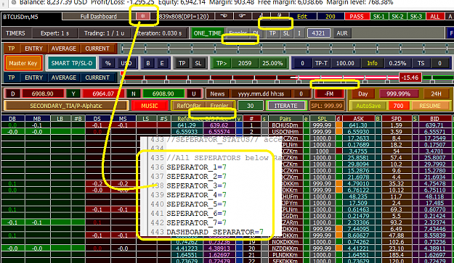The height and width of the screenshot is (263, 454).
Task: Click the SMART TP/SL-D button
Action: click(72, 63)
